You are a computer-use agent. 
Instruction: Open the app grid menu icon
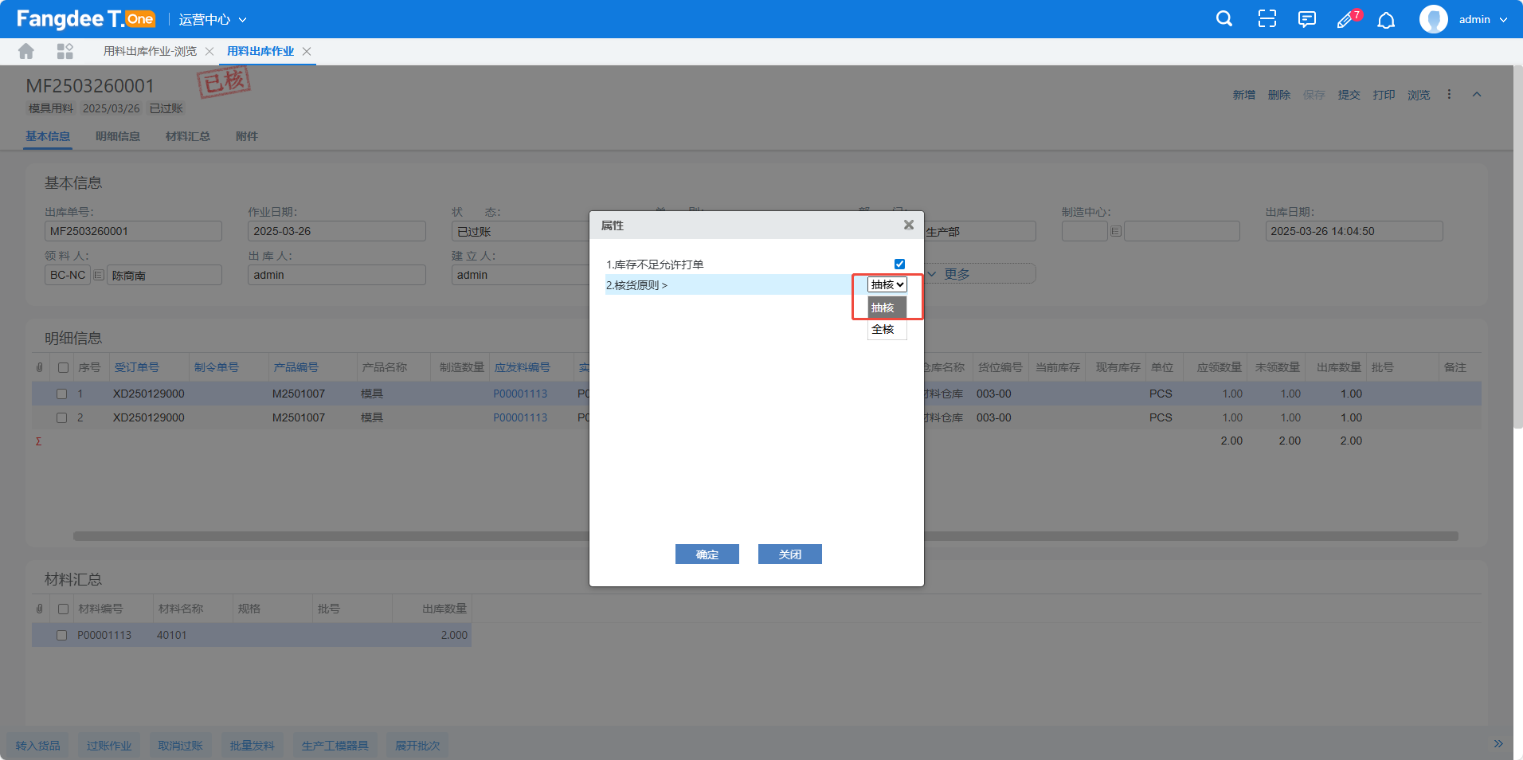(65, 52)
